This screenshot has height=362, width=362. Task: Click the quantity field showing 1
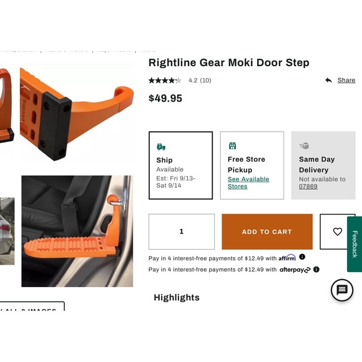point(182,232)
